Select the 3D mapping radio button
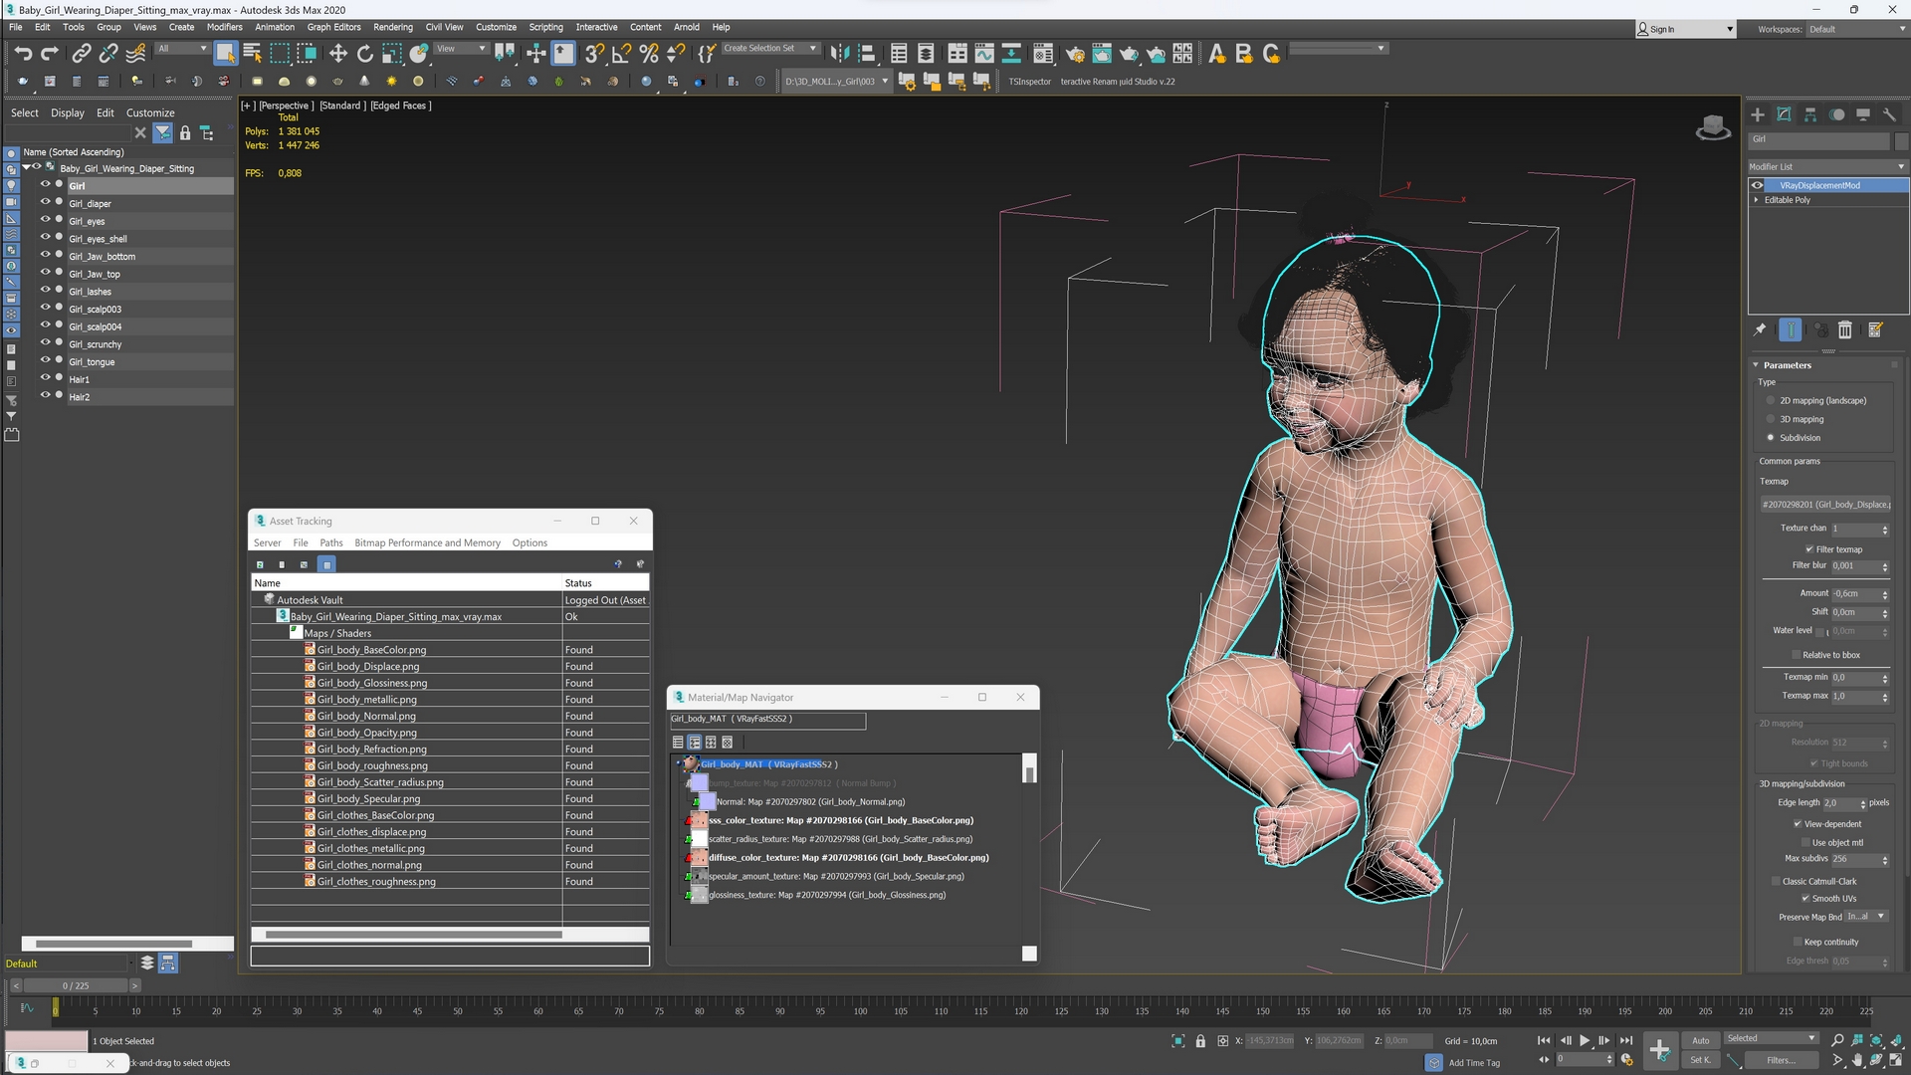 [1771, 419]
